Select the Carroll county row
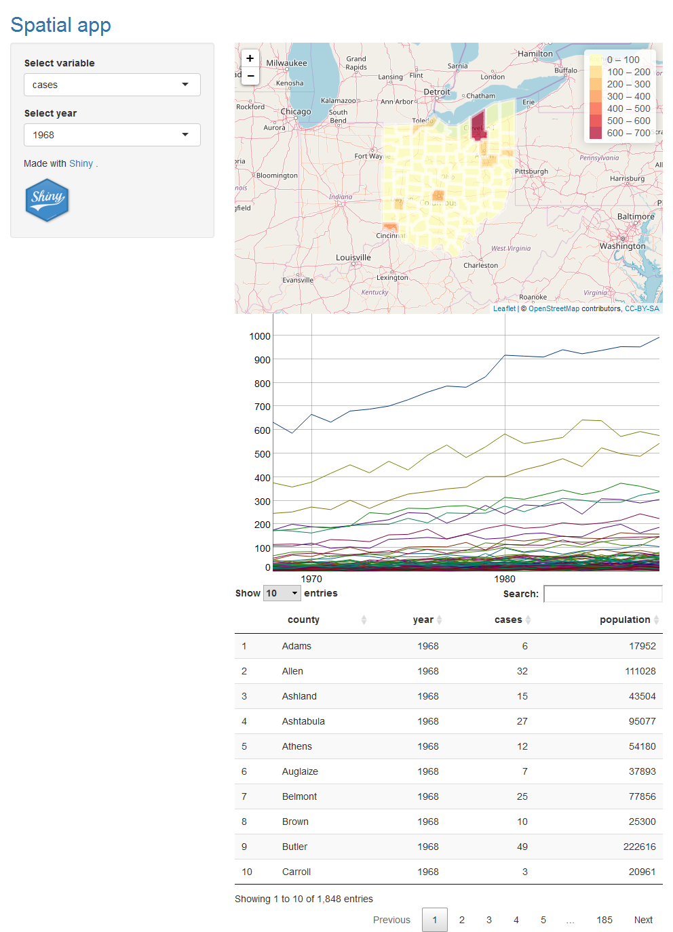 click(448, 872)
